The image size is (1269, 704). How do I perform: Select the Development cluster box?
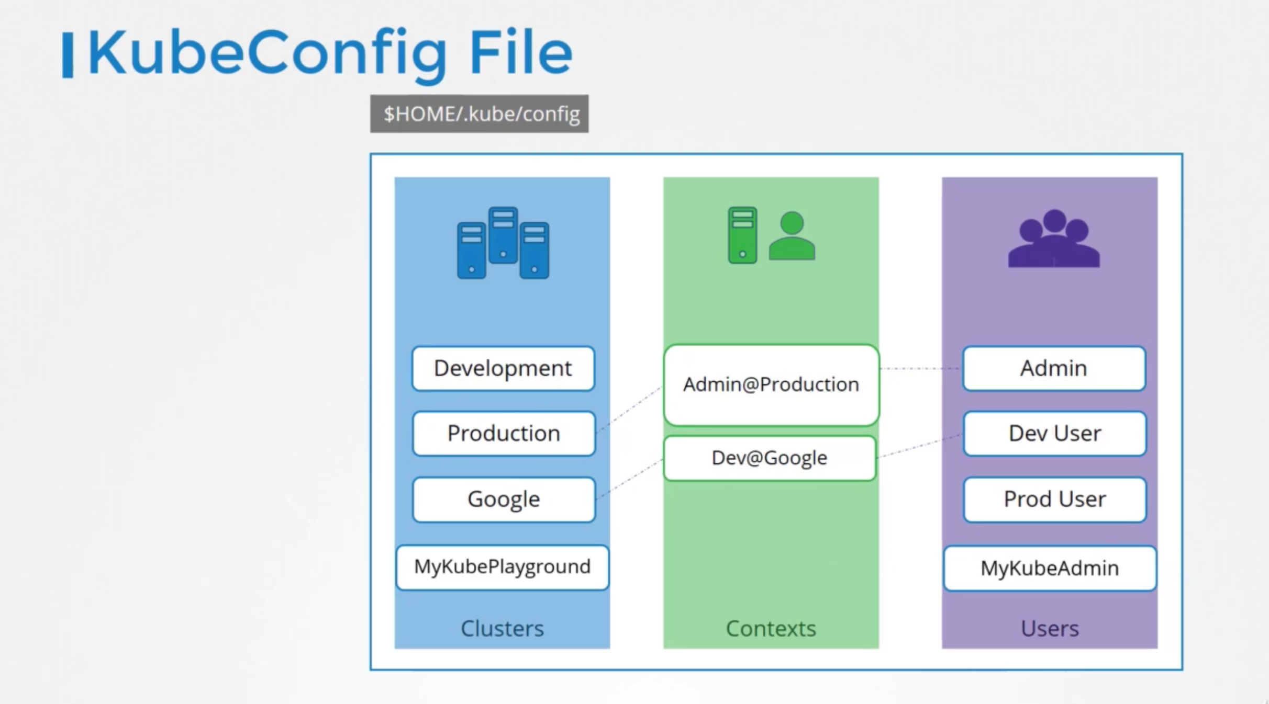click(x=503, y=368)
